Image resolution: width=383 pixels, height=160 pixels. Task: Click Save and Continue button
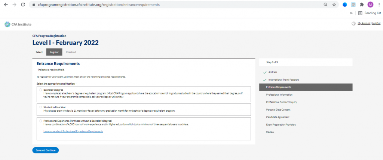(45, 150)
